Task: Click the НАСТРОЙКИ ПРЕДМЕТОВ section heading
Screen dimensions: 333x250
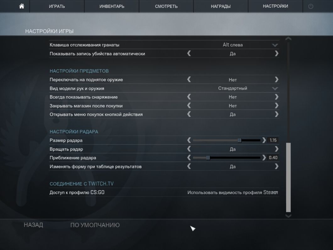Action: 79,71
